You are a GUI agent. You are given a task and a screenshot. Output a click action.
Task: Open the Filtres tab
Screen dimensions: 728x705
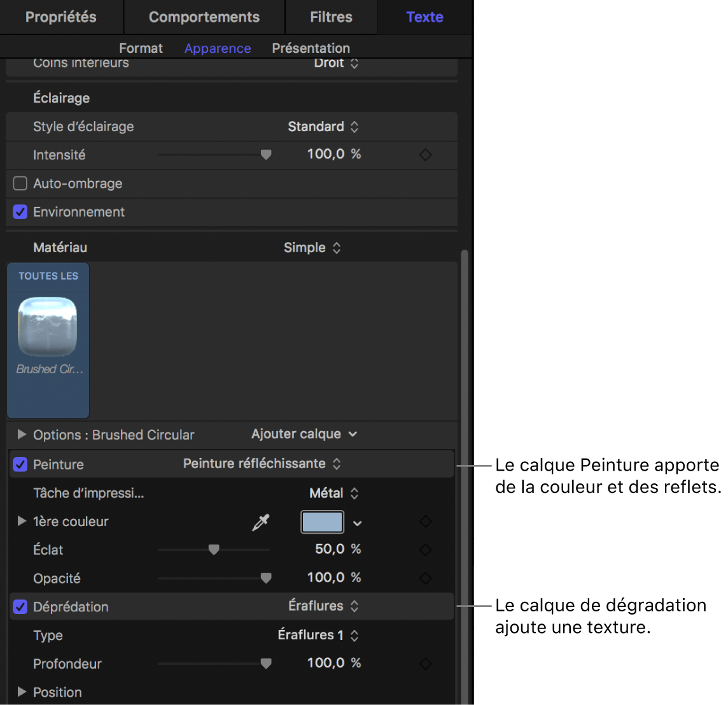331,17
